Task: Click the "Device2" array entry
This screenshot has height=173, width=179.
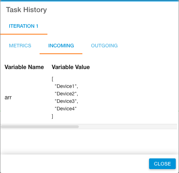Action: click(66, 94)
